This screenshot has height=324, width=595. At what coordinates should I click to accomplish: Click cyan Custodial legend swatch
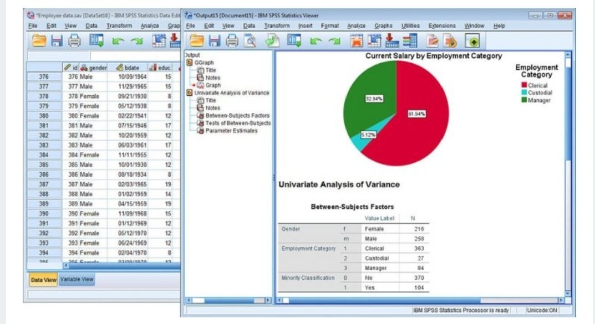click(x=524, y=92)
